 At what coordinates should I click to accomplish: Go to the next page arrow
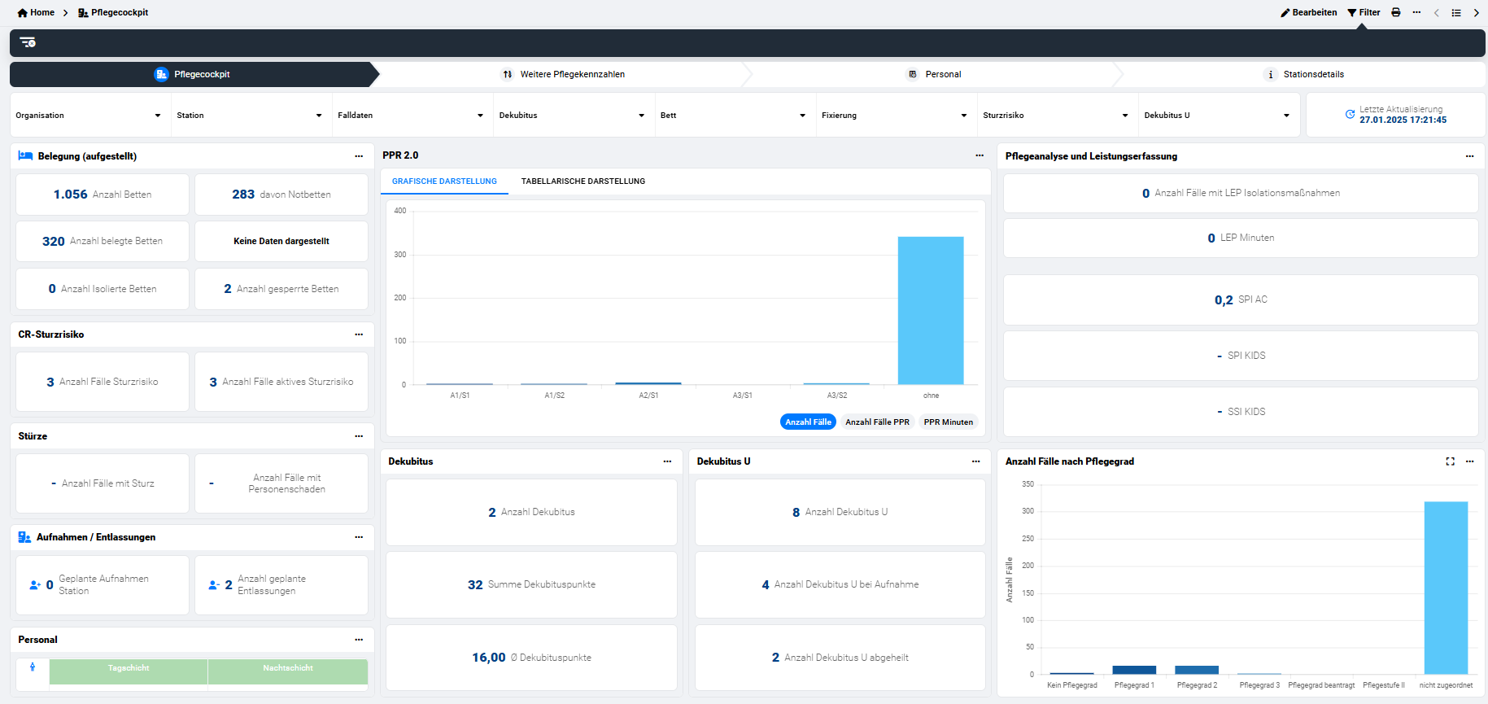point(1476,13)
